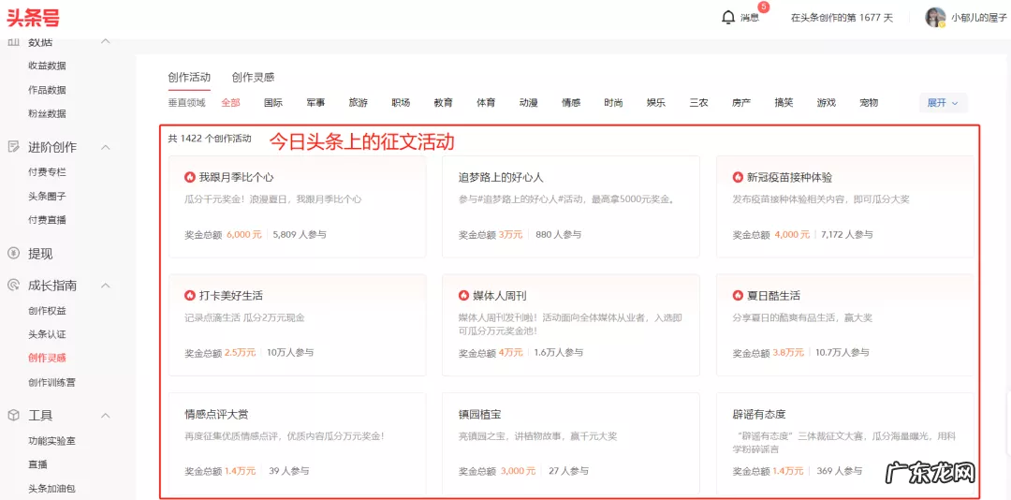This screenshot has width=1011, height=500.
Task: Click the flame icon beside 夏日酷生活
Action: coord(738,296)
